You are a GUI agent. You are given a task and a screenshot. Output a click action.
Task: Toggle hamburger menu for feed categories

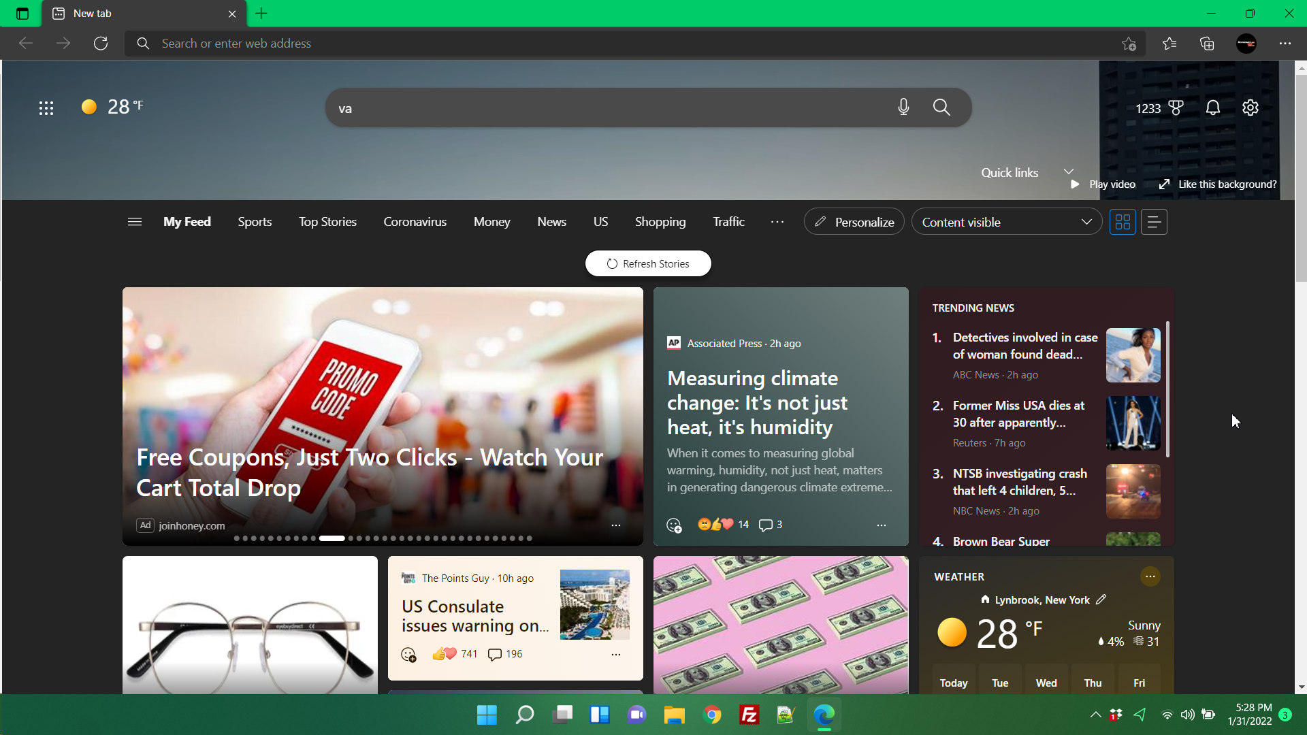tap(133, 222)
